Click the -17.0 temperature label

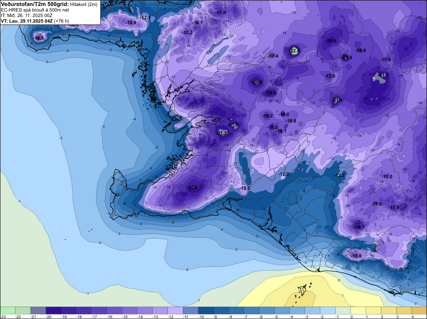387,177
